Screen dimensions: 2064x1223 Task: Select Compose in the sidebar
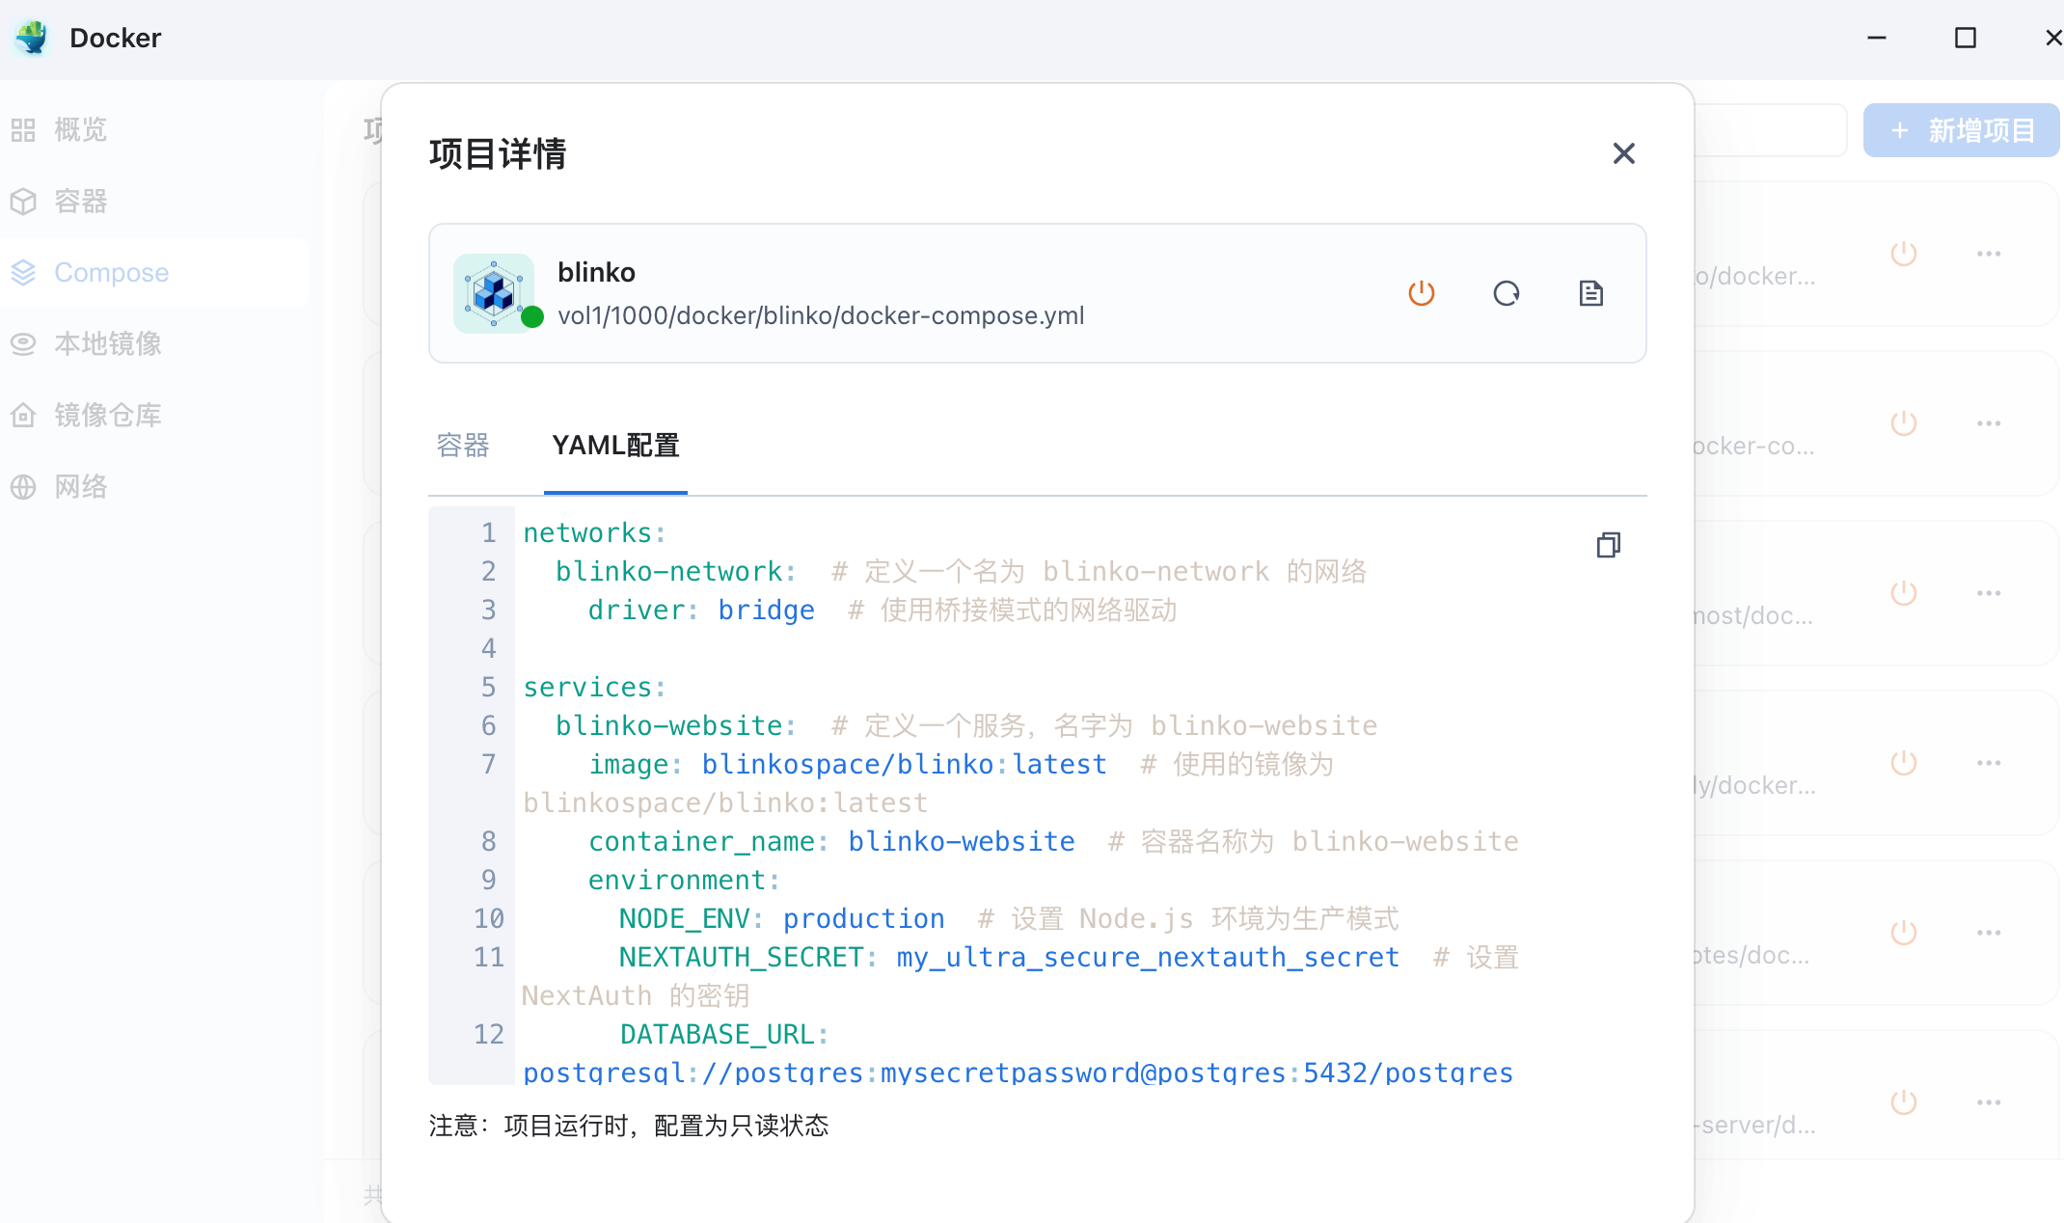[x=154, y=272]
